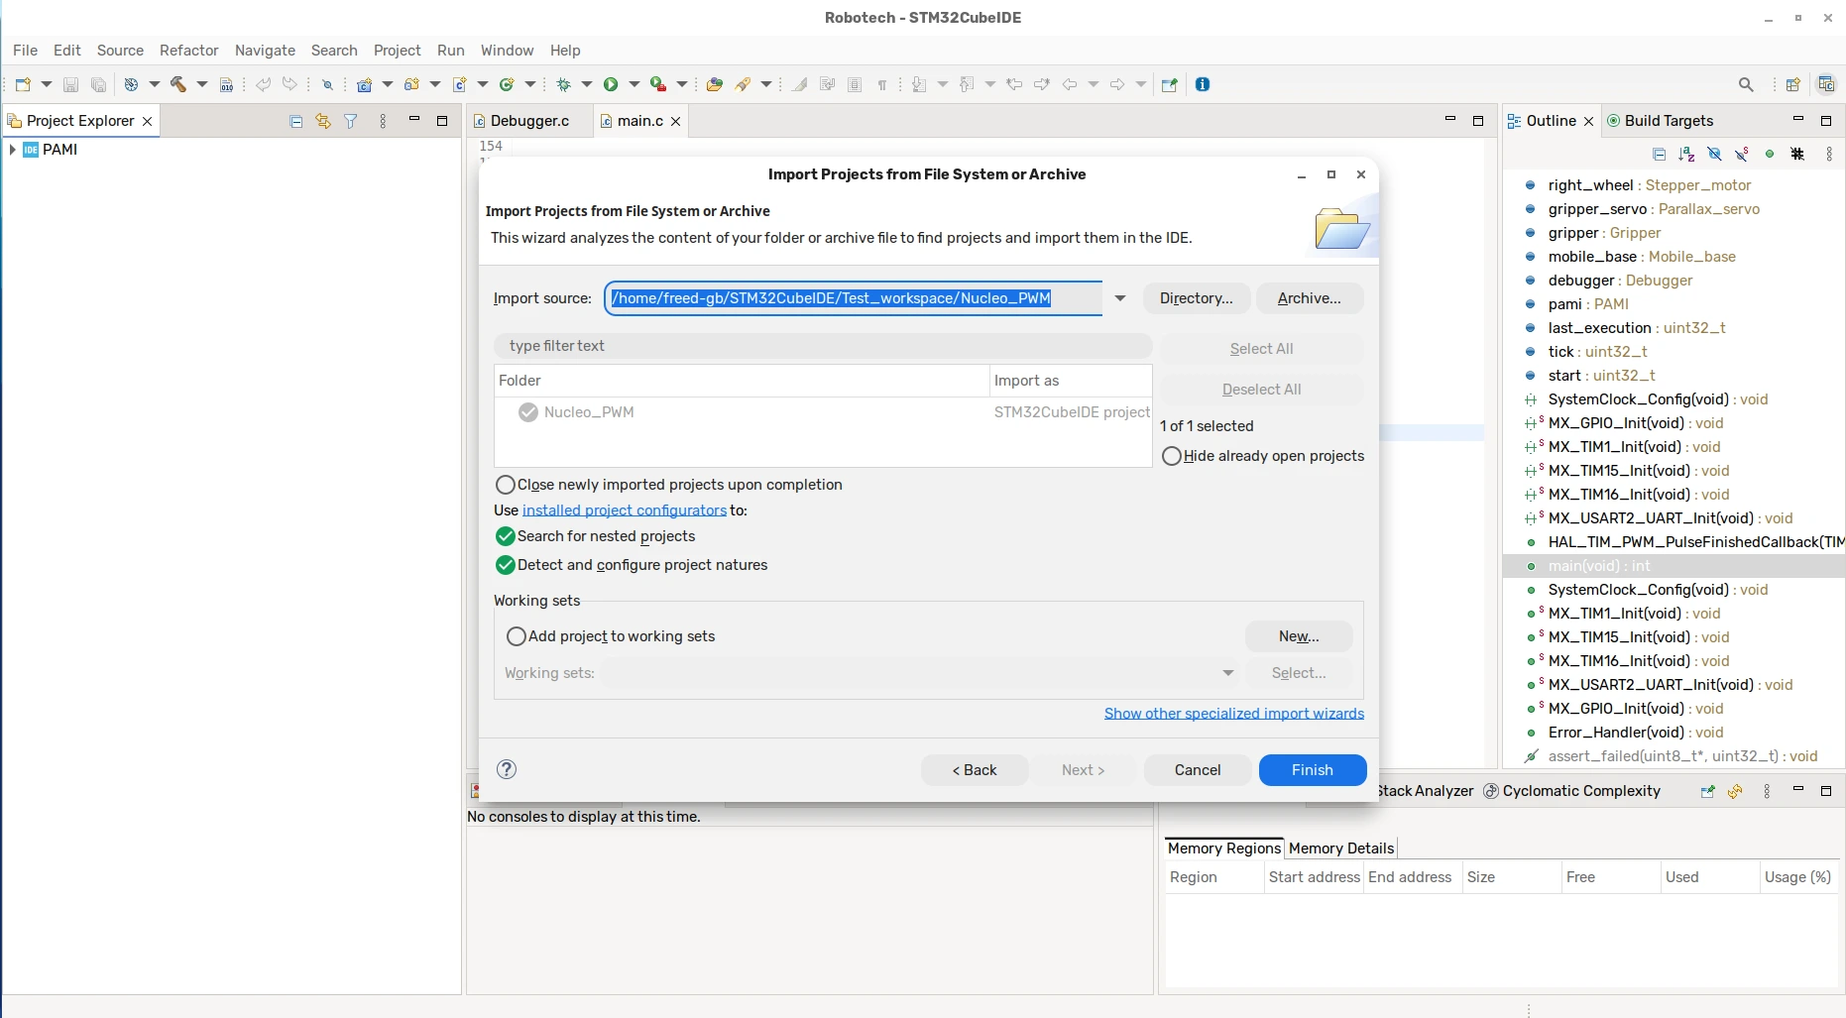Click the Archive... button

tap(1310, 298)
